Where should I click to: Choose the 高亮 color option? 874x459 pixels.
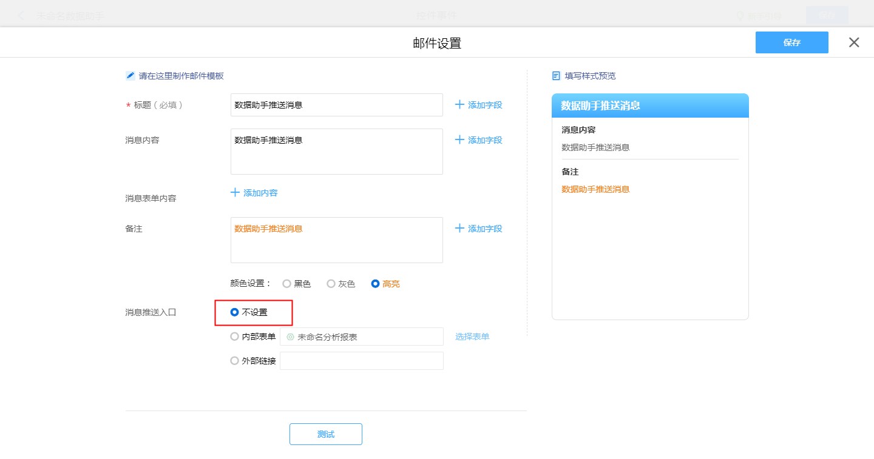pos(376,284)
